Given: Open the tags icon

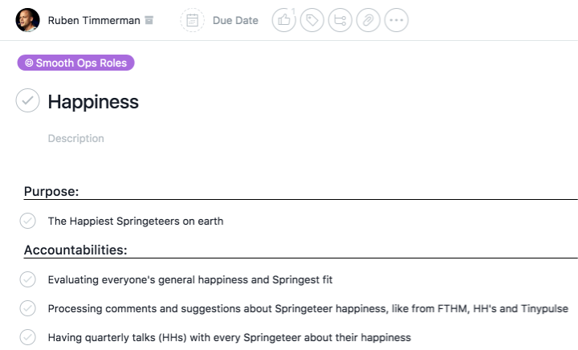Looking at the screenshot, I should tap(311, 20).
